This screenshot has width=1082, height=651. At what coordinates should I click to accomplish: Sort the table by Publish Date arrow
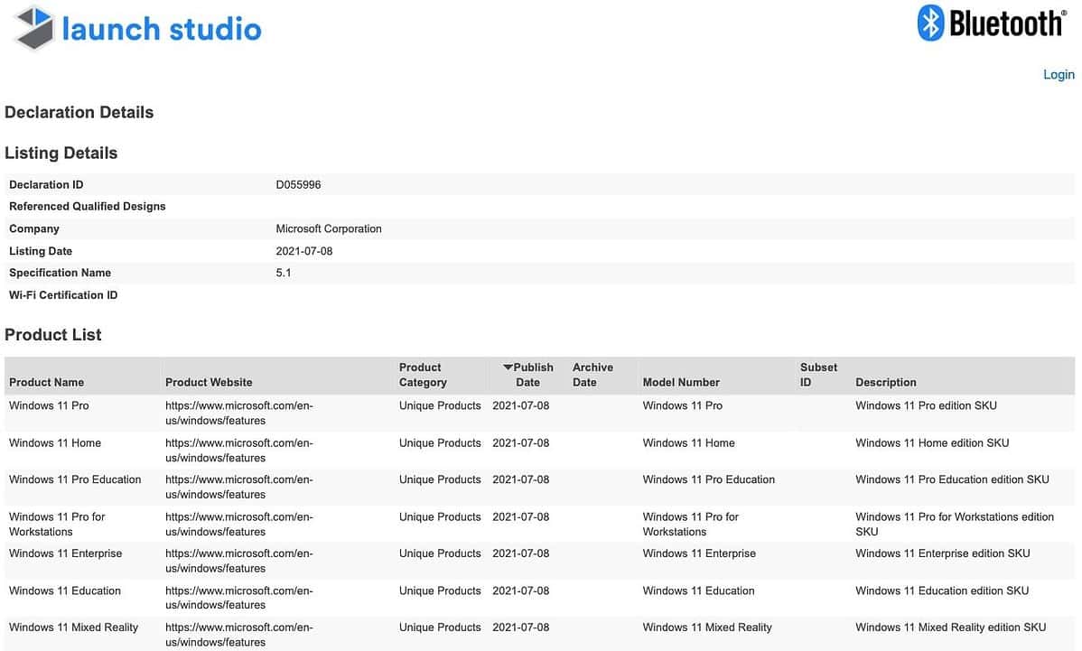click(508, 367)
